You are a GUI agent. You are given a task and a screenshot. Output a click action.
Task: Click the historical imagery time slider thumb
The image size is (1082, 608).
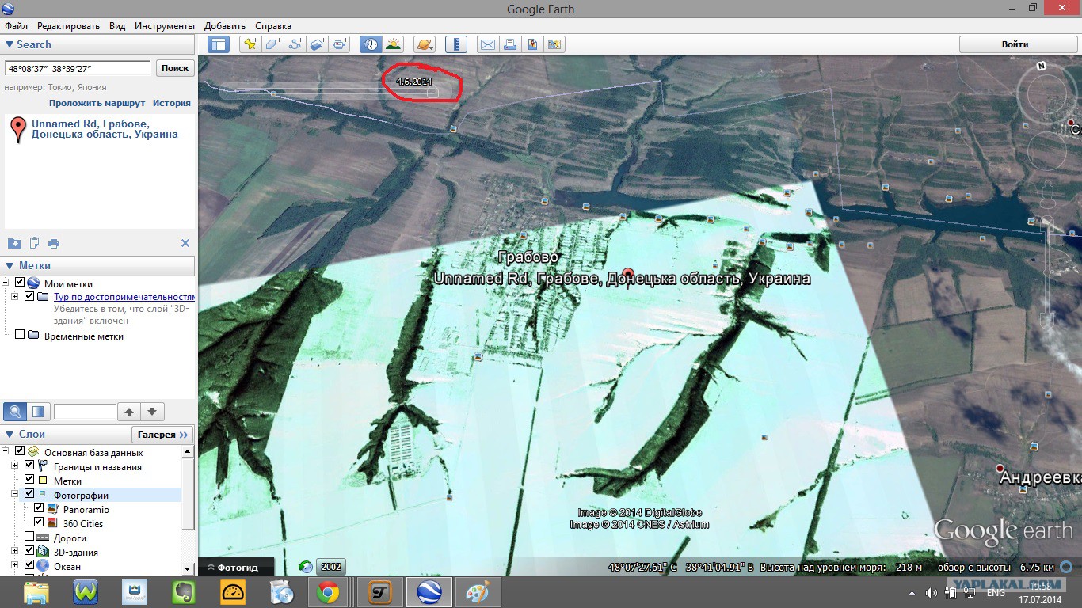(x=432, y=92)
